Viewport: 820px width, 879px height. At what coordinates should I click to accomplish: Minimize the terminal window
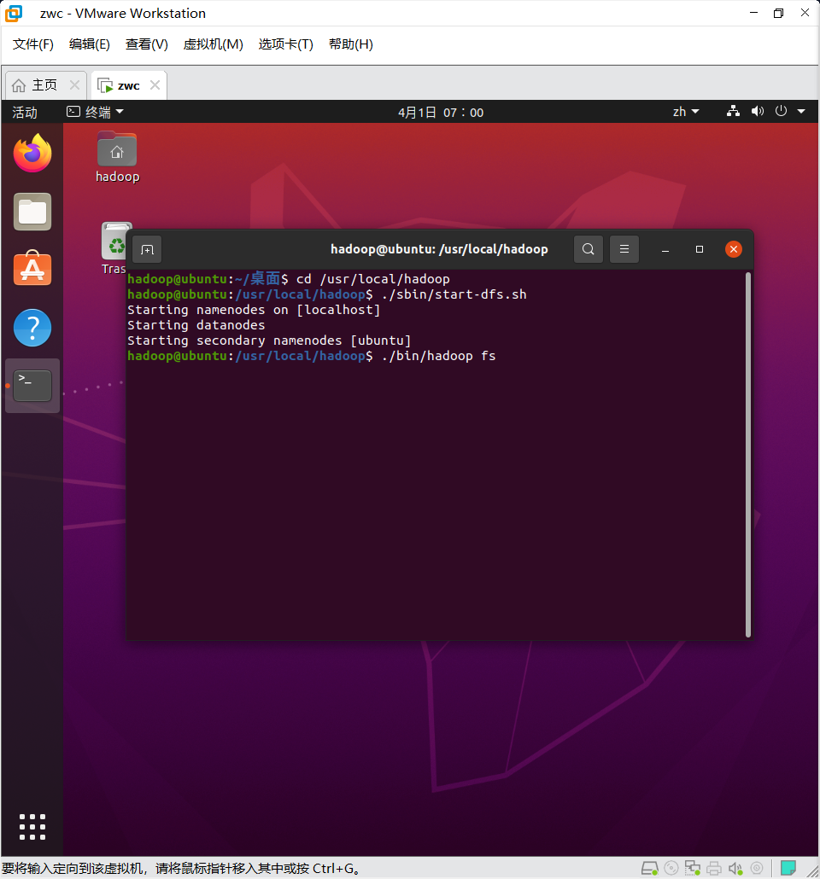[665, 249]
